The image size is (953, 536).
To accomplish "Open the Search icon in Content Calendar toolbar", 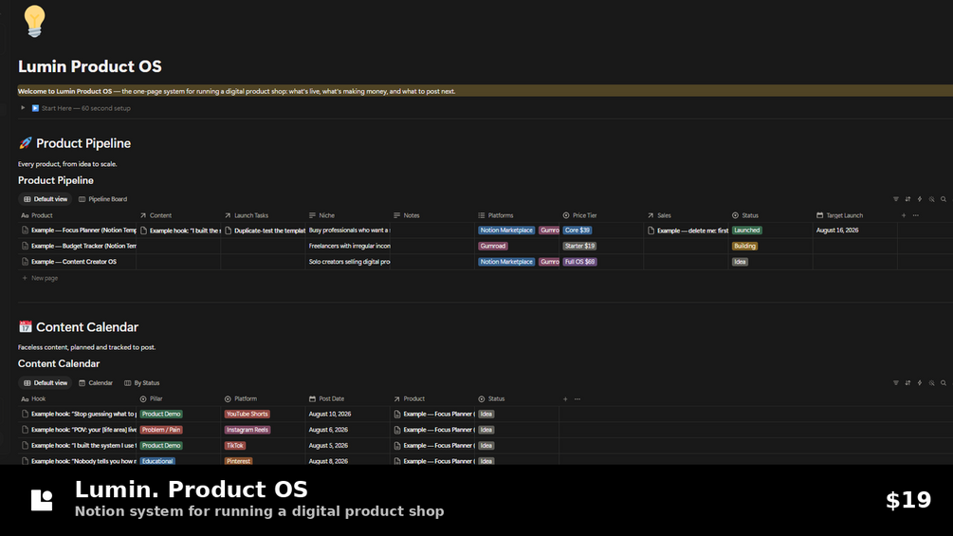I will point(944,383).
